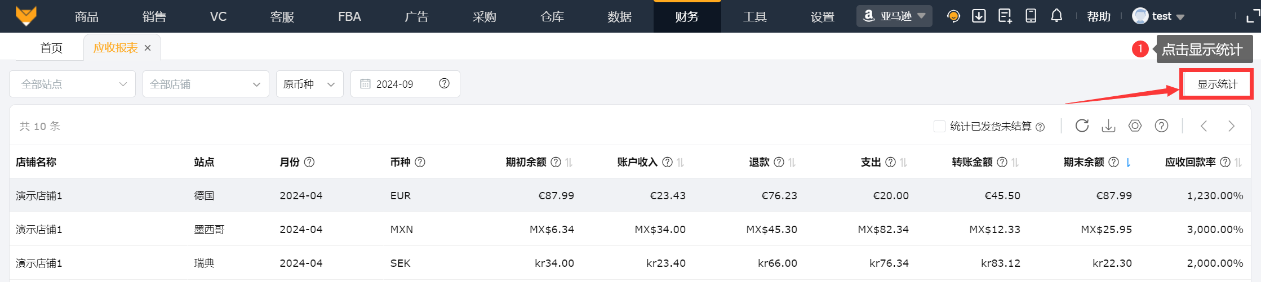Click the customer service headset icon

[953, 16]
